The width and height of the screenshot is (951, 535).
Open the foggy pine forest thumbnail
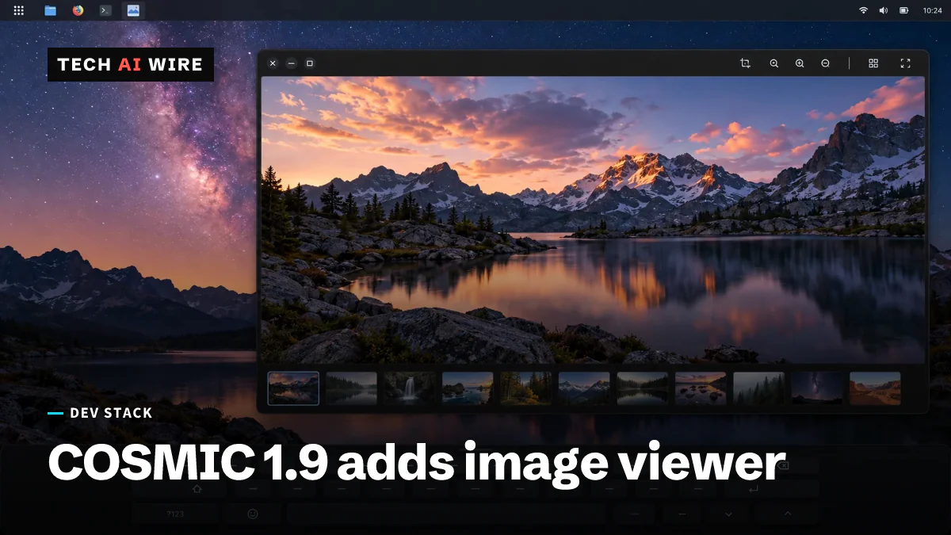point(759,388)
